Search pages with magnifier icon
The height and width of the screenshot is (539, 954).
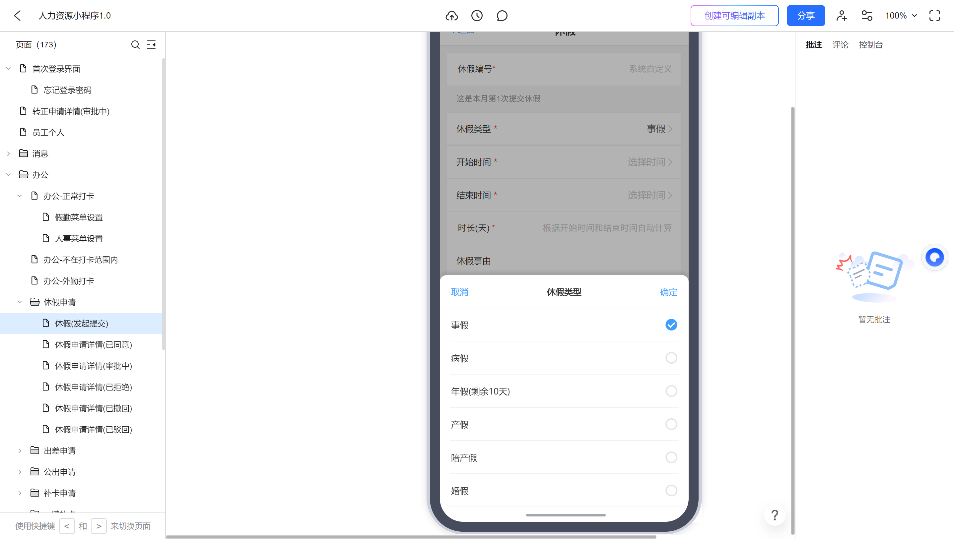[x=135, y=45]
